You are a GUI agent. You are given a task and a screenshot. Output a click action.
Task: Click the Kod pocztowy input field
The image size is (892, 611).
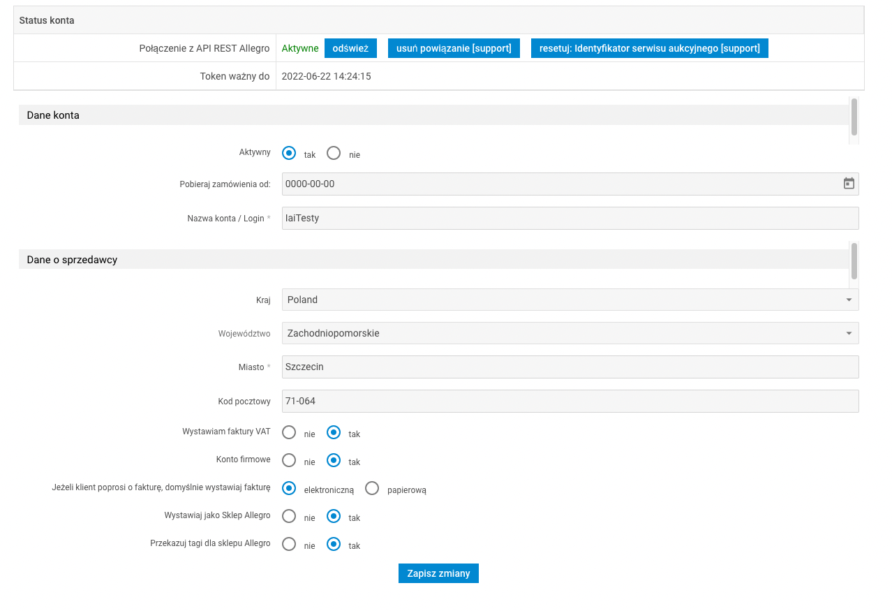(x=570, y=401)
